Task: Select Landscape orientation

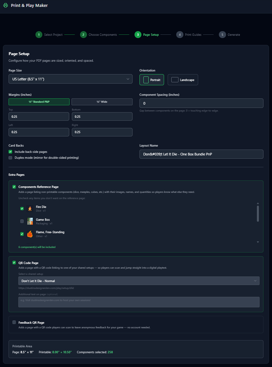Action: pyautogui.click(x=183, y=79)
